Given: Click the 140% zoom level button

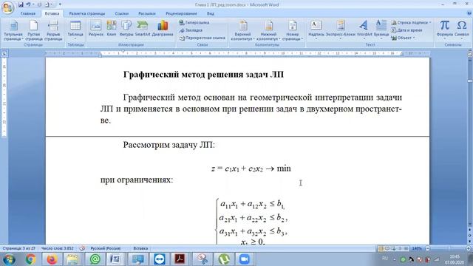Looking at the screenshot, I should [417, 248].
